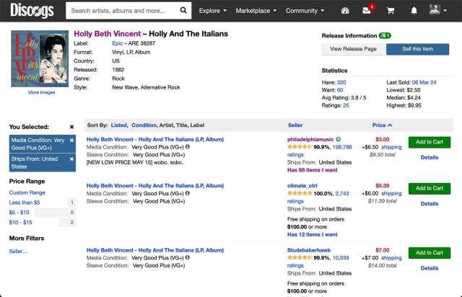Screen dimensions: 462x297
Task: Open the messages inbox envelope icon
Action: click(367, 12)
